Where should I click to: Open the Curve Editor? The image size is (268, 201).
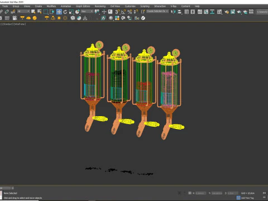[206, 12]
